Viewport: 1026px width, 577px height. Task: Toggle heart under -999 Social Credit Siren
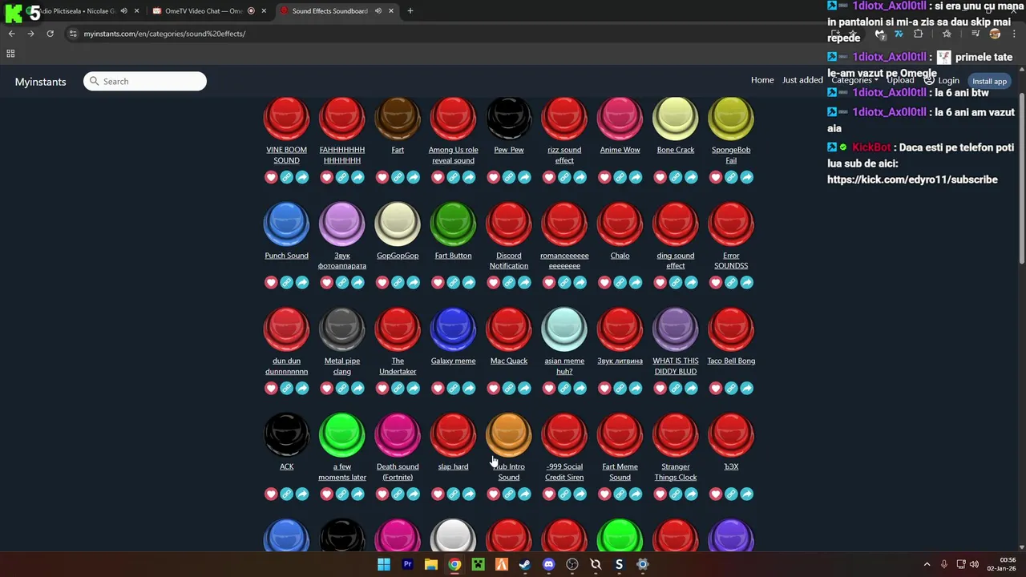point(549,494)
